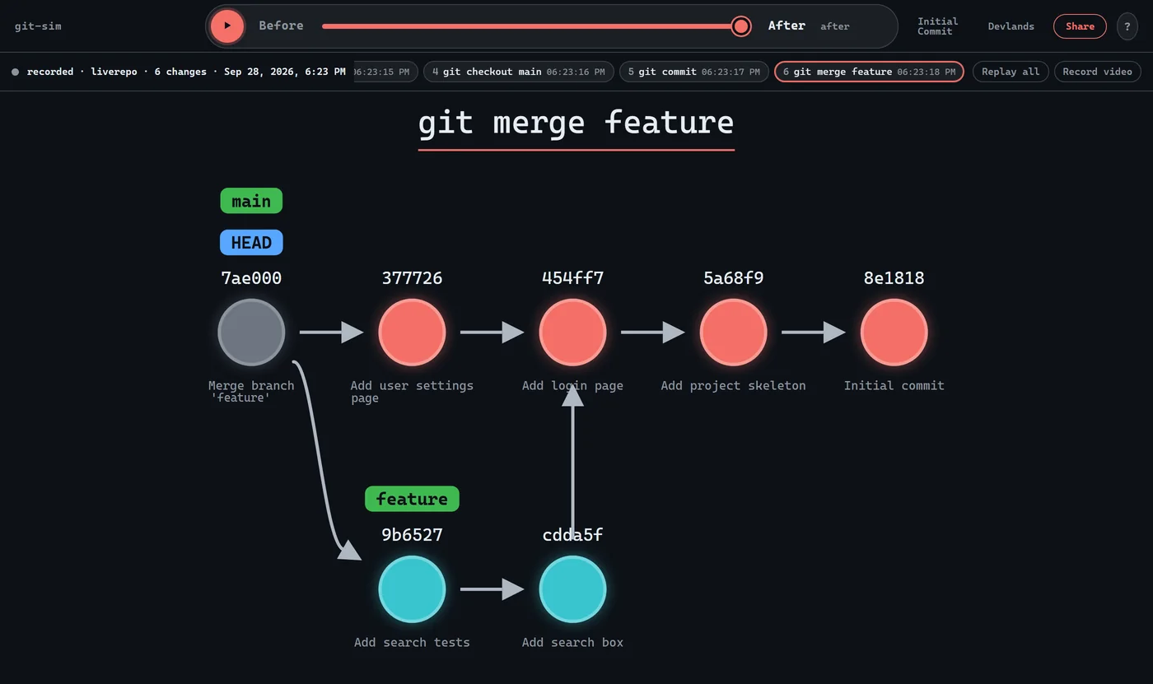Click the timeline slider handle

pos(741,26)
